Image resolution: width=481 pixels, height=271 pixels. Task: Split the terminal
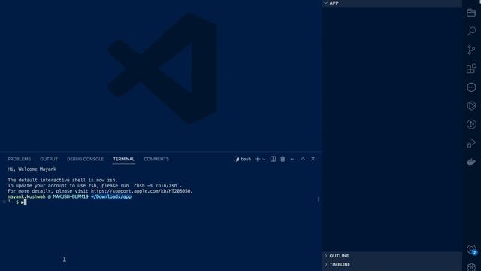pos(273,159)
